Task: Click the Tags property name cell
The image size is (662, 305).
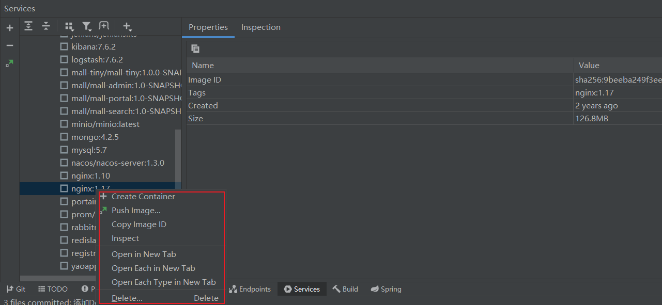Action: 380,93
